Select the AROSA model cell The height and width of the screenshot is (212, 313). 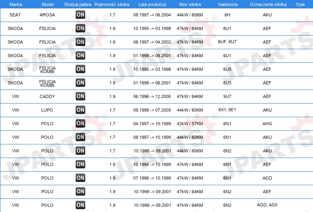[x=47, y=15]
